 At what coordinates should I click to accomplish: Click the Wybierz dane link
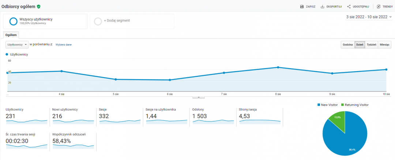pos(63,44)
